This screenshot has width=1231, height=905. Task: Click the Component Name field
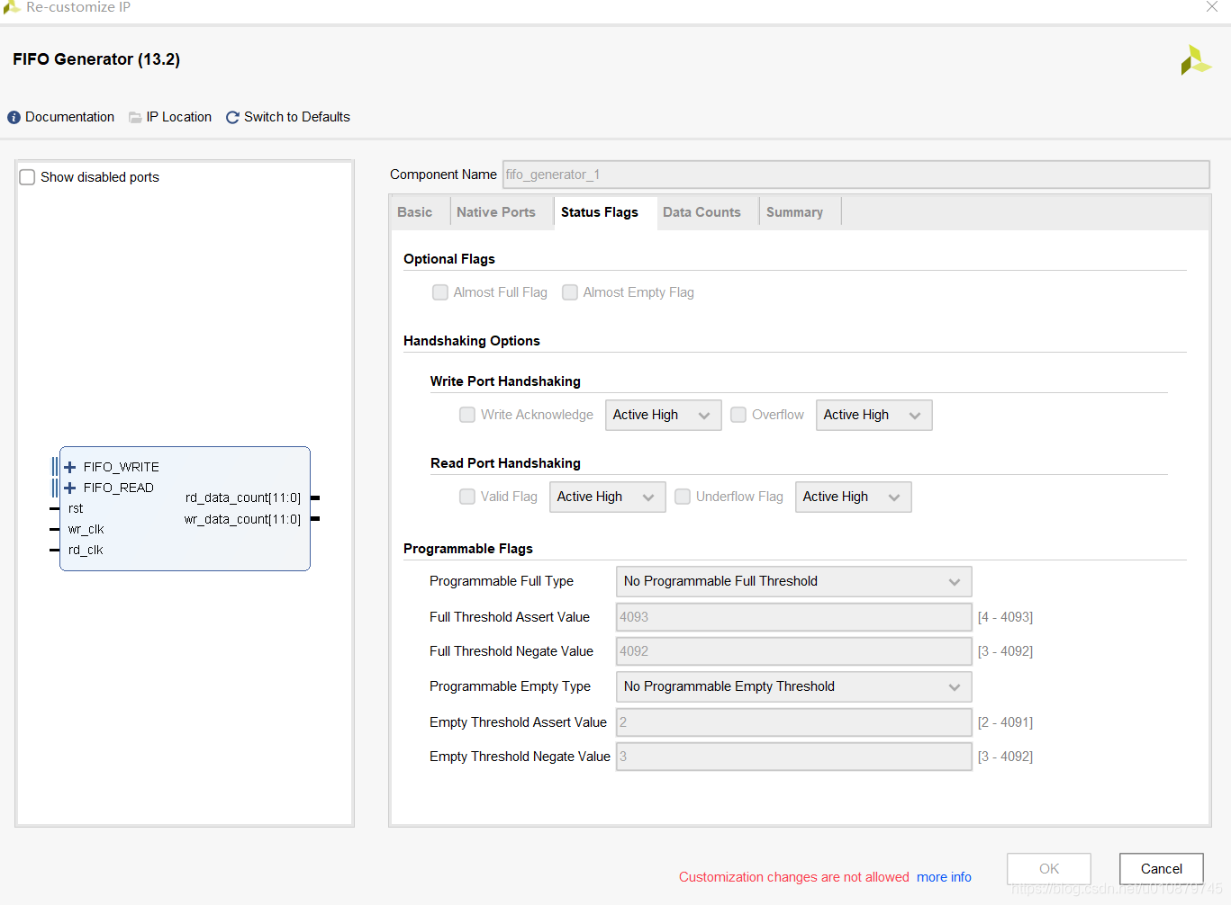point(856,175)
